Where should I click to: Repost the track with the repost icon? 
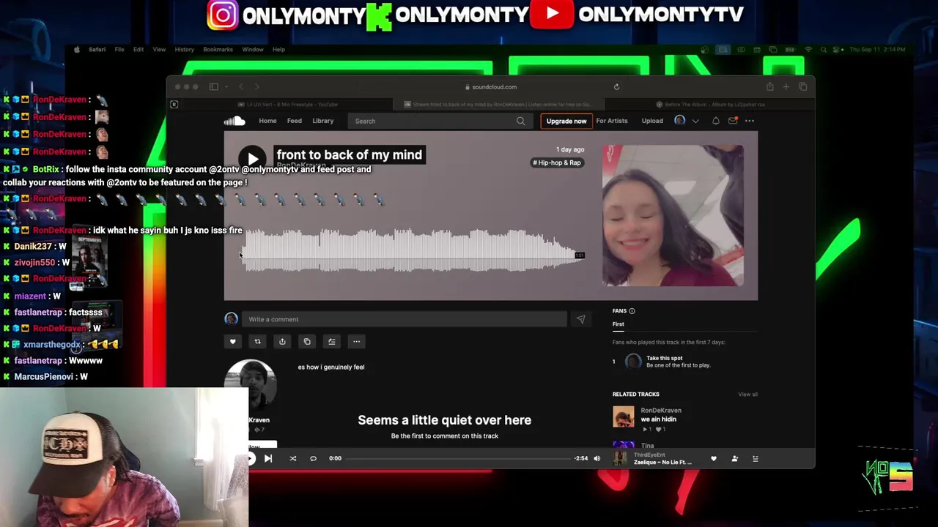click(x=257, y=341)
